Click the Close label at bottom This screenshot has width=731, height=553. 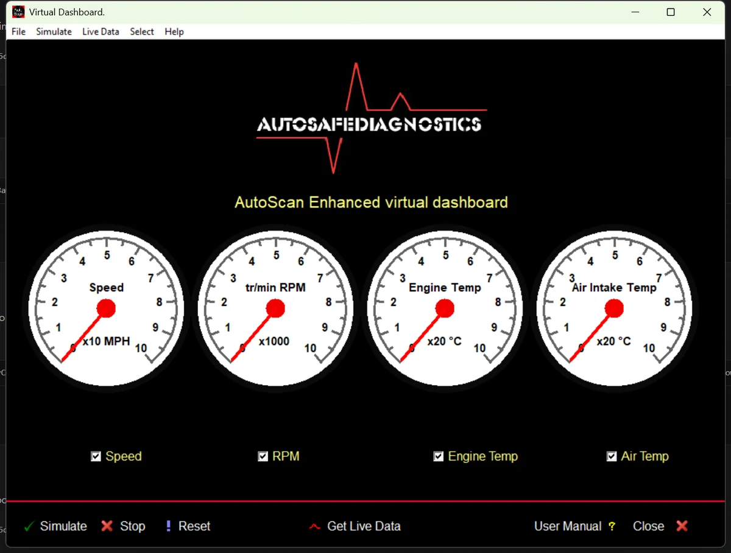(648, 526)
